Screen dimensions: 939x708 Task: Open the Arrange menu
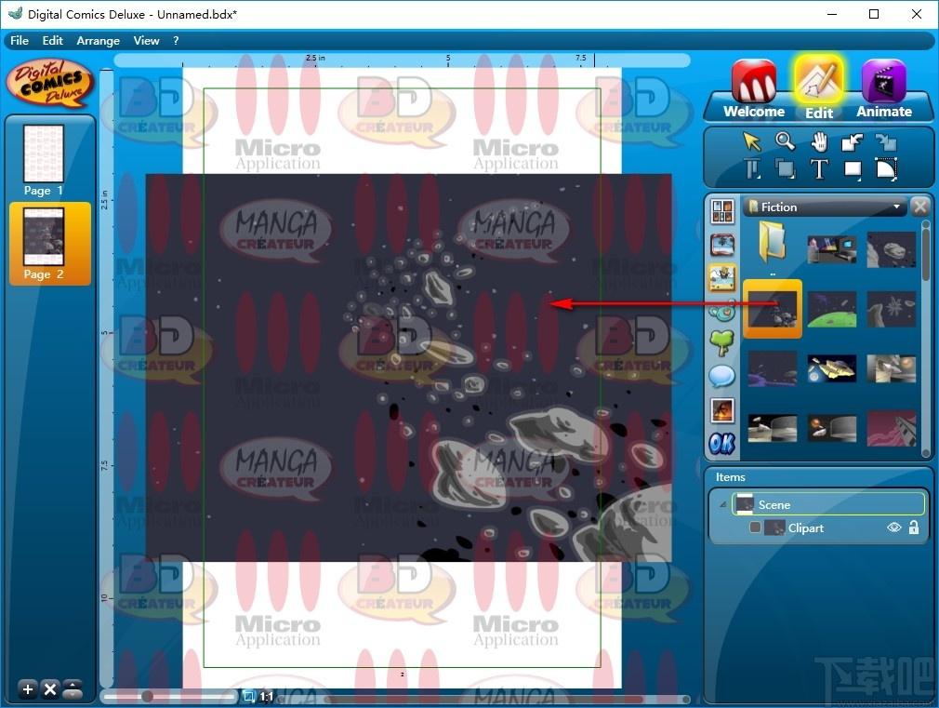click(99, 41)
